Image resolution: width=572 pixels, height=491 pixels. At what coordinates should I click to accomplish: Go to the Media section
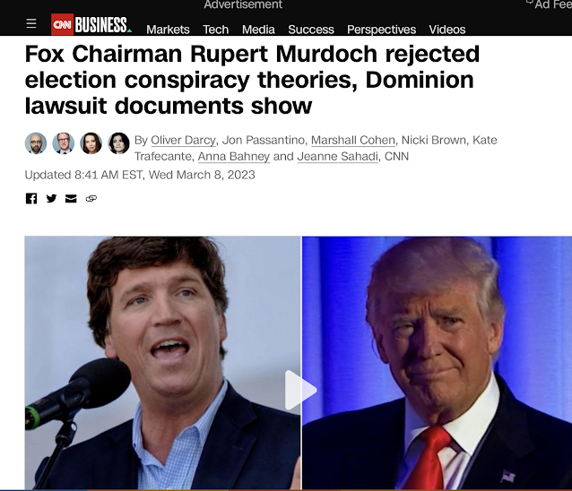pyautogui.click(x=258, y=30)
